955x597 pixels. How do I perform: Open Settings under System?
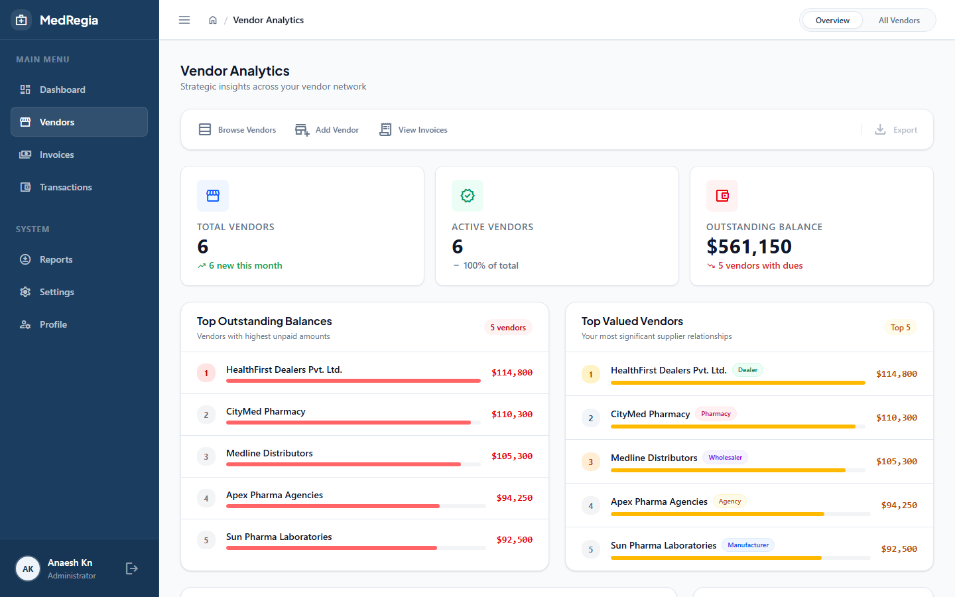coord(79,292)
